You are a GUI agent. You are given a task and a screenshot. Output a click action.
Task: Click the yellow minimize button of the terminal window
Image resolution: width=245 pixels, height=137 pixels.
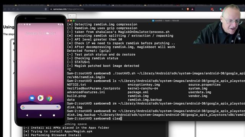(71, 21)
